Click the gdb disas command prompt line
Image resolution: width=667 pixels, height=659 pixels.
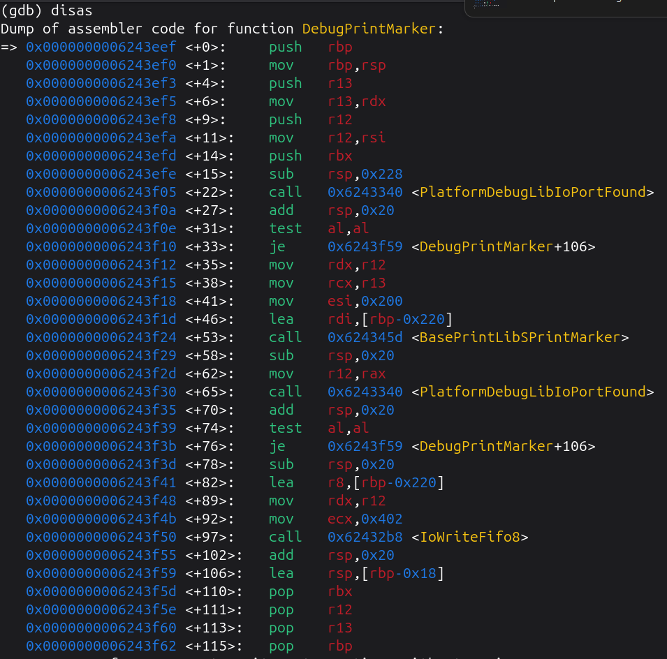click(x=46, y=10)
